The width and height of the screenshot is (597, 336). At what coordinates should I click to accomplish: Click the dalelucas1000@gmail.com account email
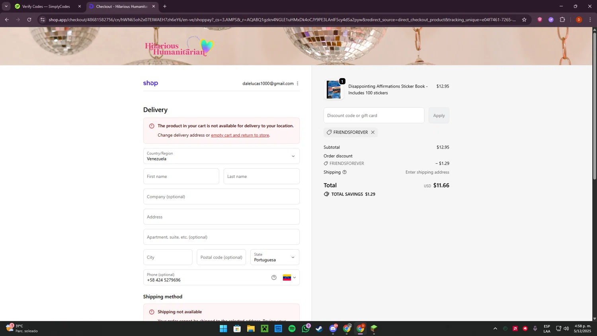tap(268, 84)
